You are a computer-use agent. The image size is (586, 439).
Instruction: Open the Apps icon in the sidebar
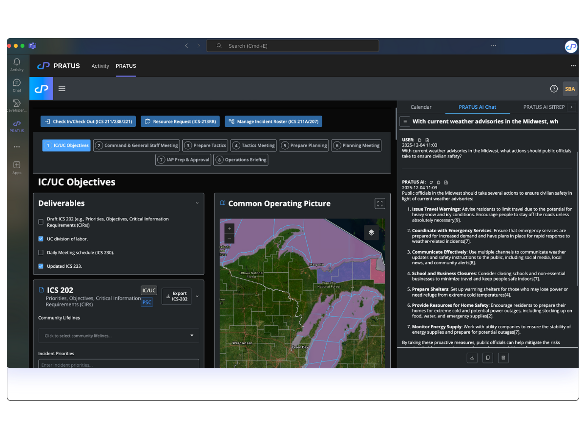click(x=16, y=166)
